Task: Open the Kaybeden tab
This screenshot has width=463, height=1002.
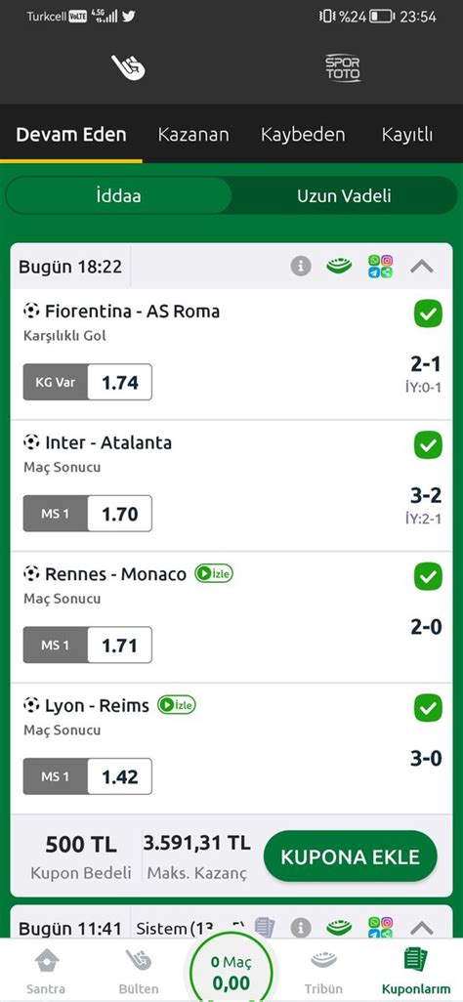Action: 303,134
